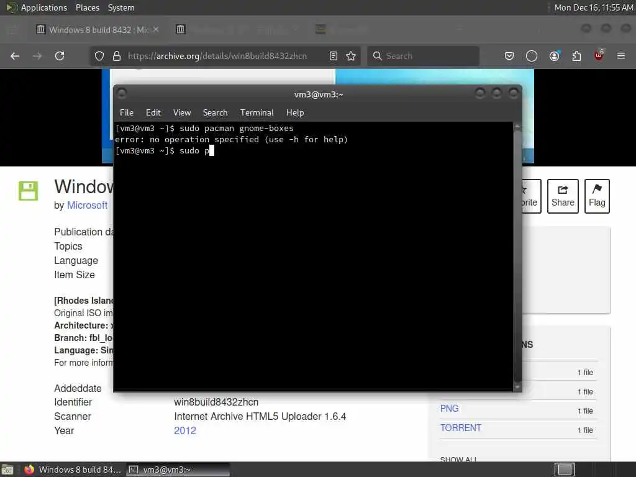This screenshot has width=636, height=477.
Task: Open the System menu in top panel
Action: [121, 7]
